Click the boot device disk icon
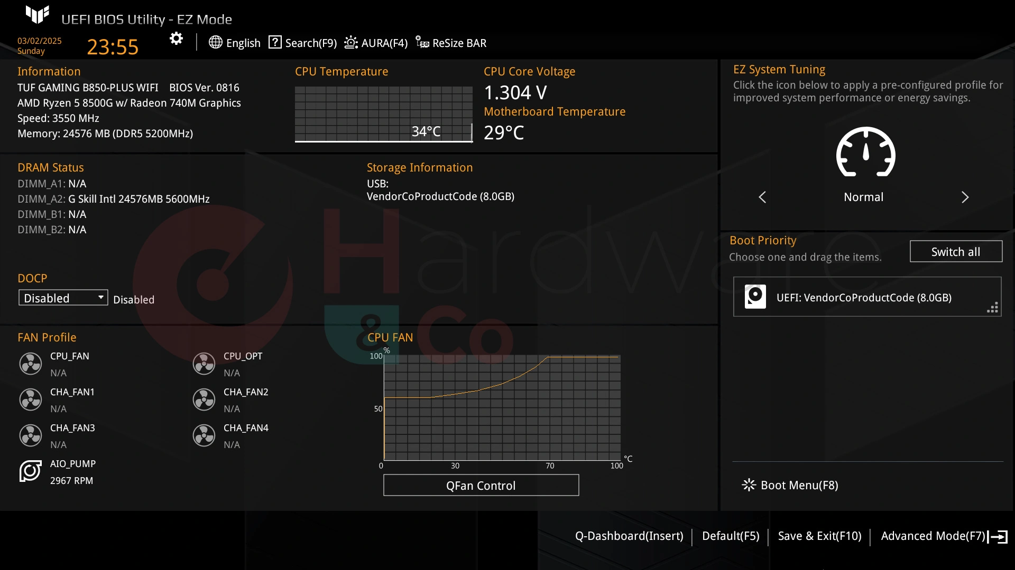This screenshot has width=1015, height=570. click(x=755, y=297)
